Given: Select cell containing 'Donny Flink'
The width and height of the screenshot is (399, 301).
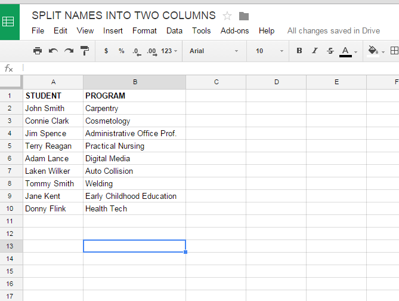Looking at the screenshot, I should tap(53, 208).
